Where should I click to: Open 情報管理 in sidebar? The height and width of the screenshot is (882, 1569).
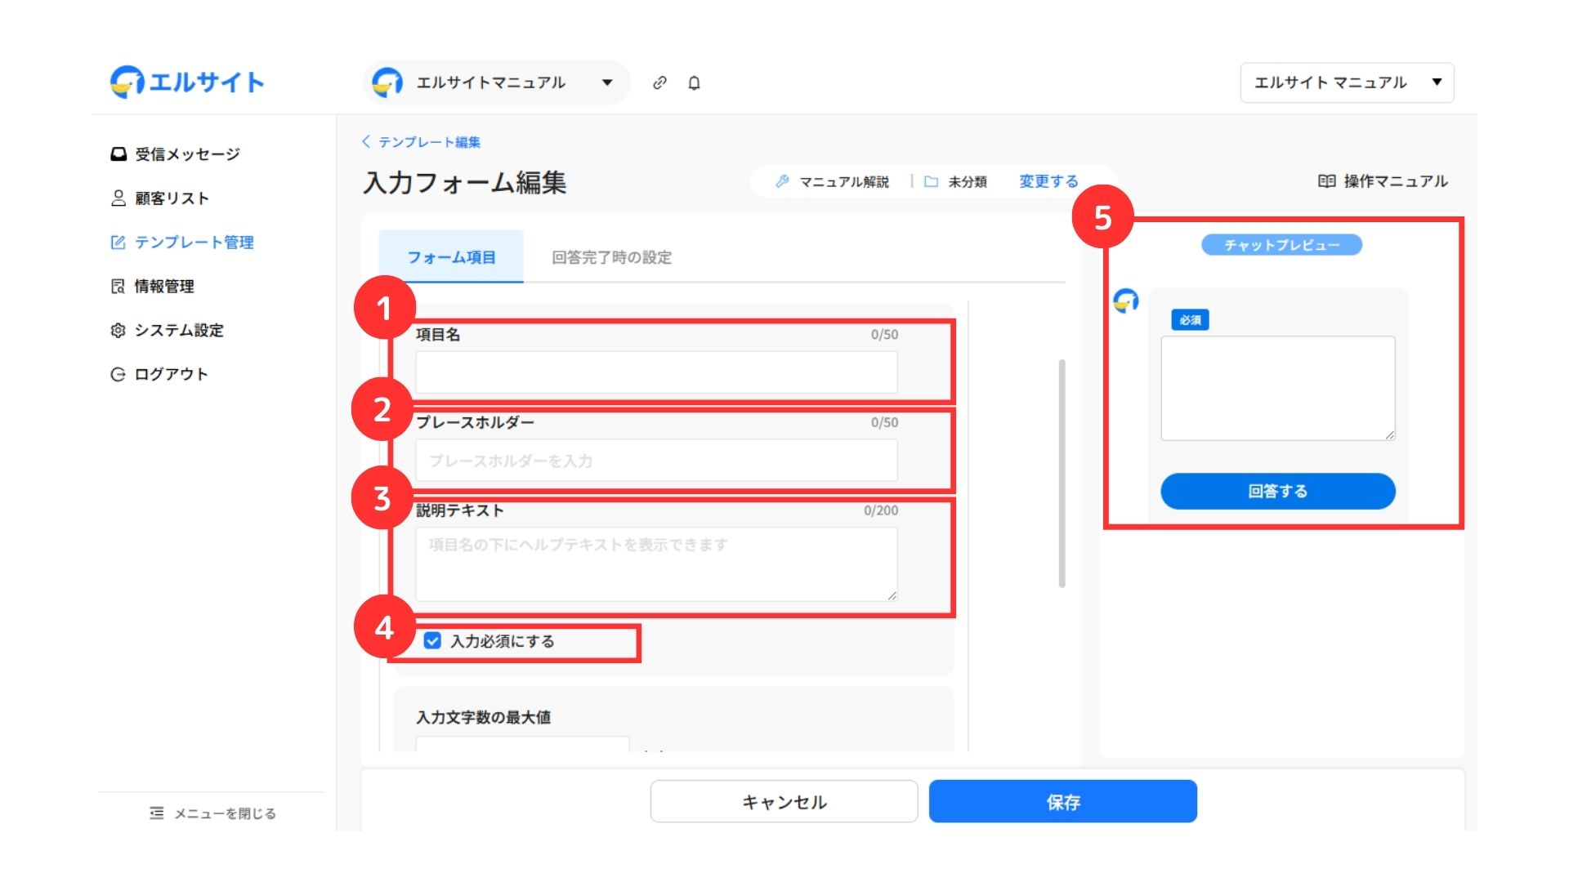(x=153, y=286)
